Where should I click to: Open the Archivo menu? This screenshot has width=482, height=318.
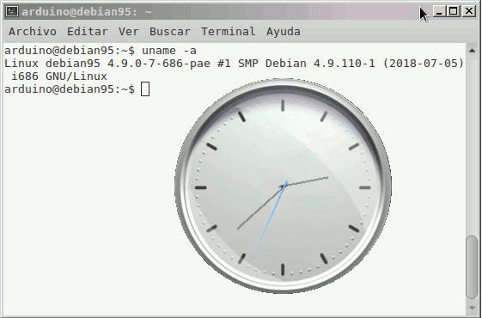point(33,31)
